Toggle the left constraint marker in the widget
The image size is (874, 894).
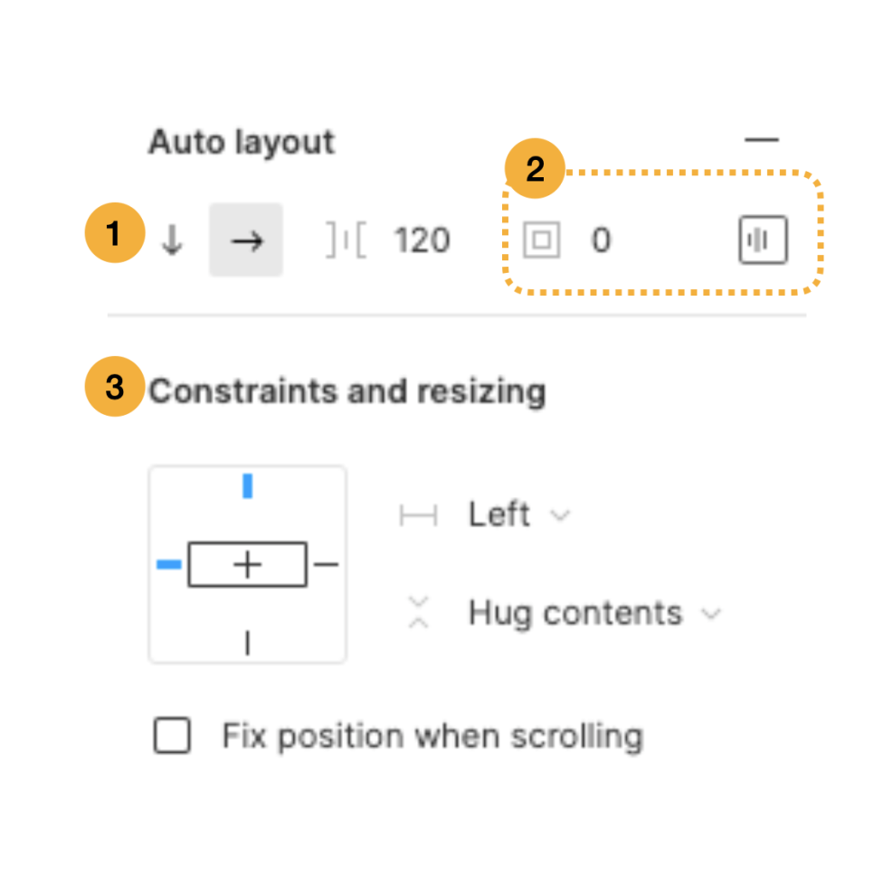click(x=169, y=564)
